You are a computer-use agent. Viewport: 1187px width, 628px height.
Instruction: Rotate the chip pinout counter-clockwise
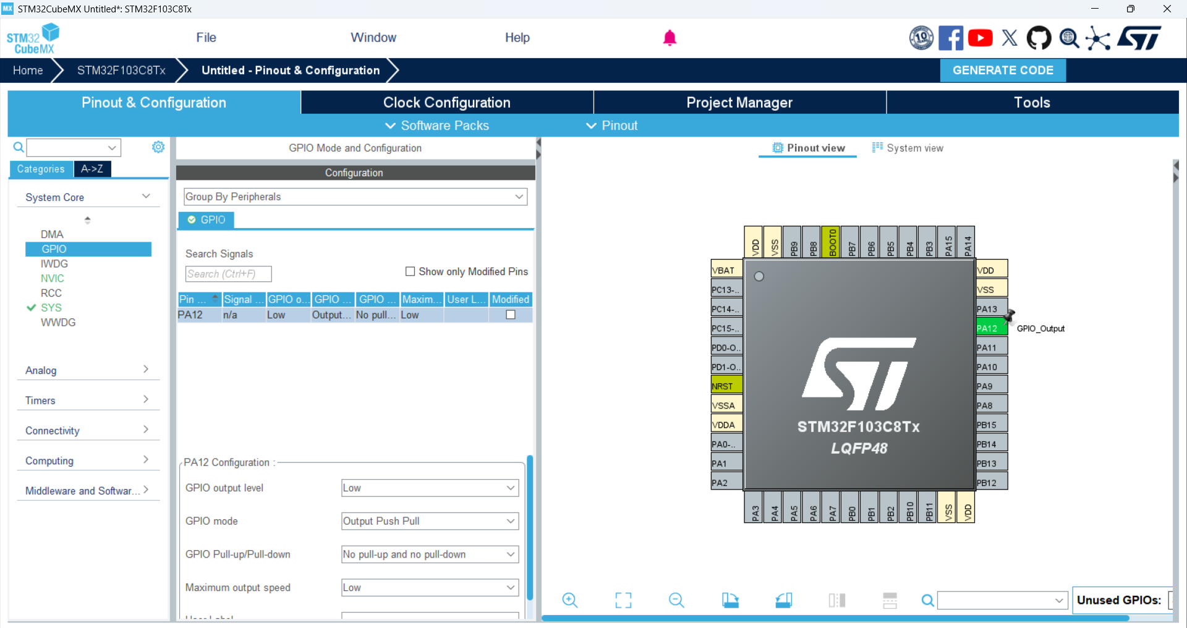point(783,600)
